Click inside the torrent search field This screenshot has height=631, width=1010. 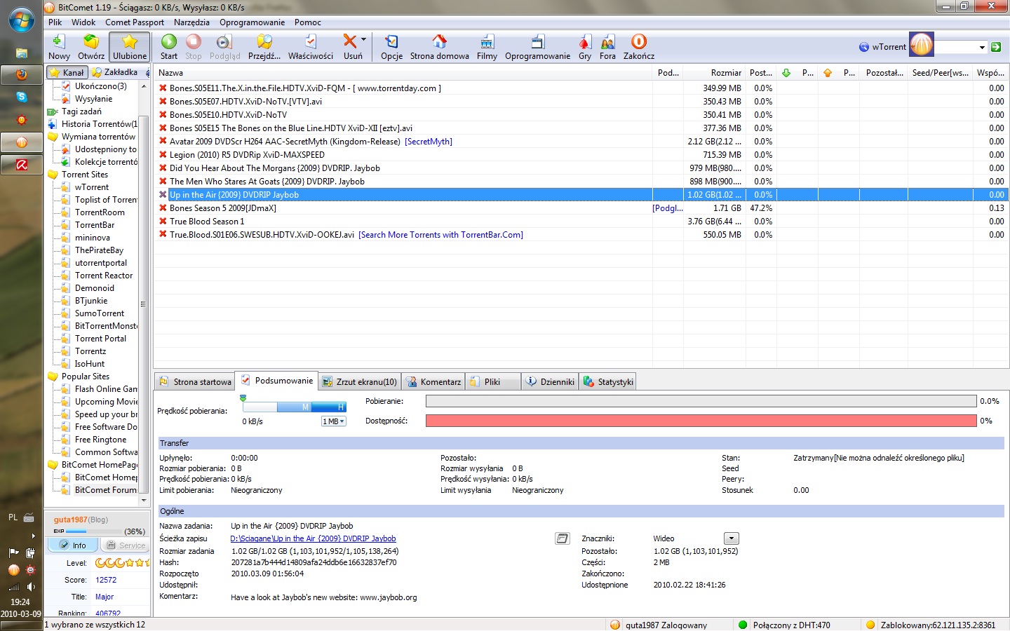(955, 47)
